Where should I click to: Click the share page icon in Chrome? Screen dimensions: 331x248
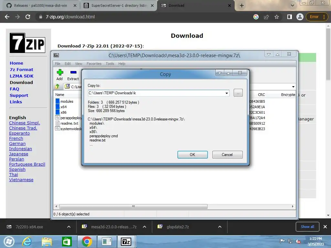click(x=266, y=17)
